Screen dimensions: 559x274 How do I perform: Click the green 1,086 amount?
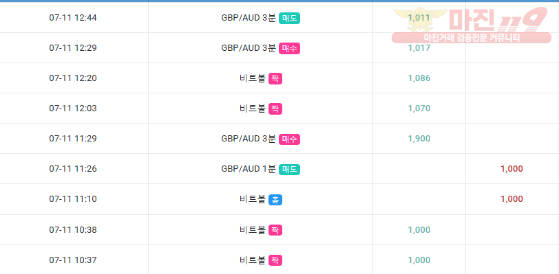tap(419, 78)
